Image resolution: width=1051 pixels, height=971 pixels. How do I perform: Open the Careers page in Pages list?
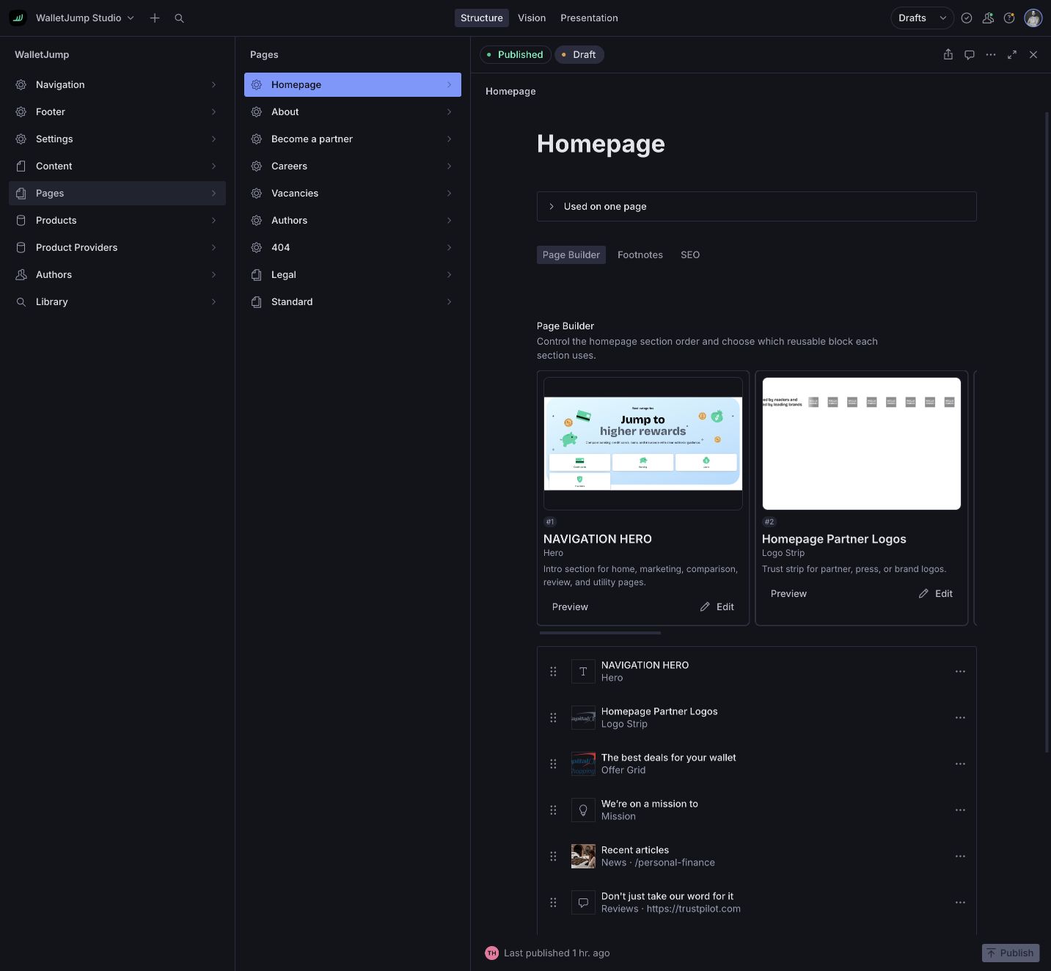353,166
